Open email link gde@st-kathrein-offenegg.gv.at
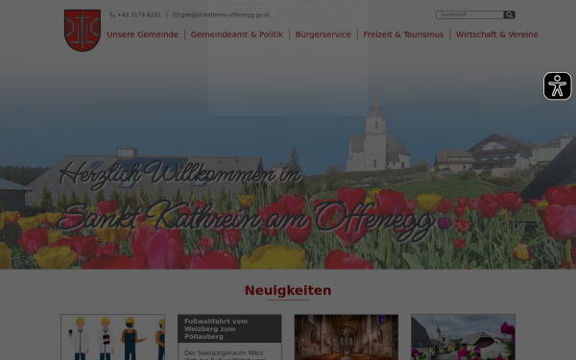Viewport: 576px width, 360px height. (x=225, y=15)
